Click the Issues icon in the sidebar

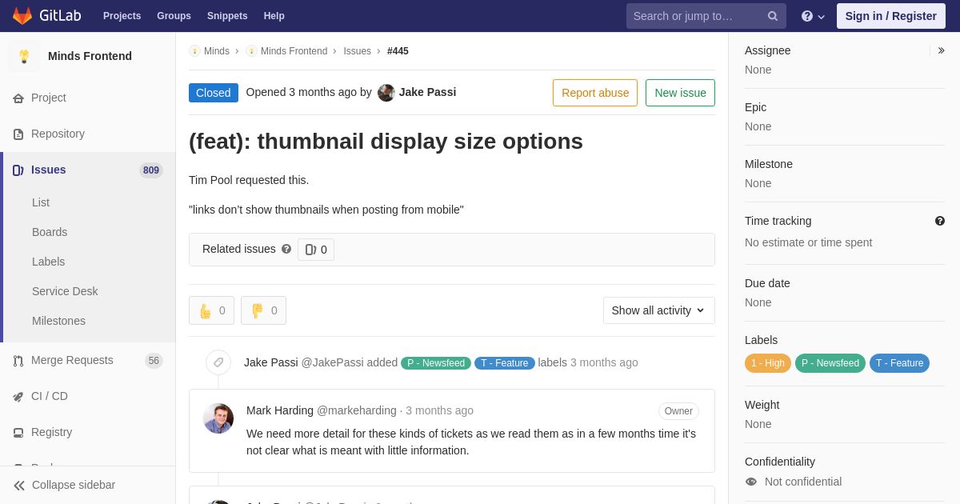click(18, 170)
